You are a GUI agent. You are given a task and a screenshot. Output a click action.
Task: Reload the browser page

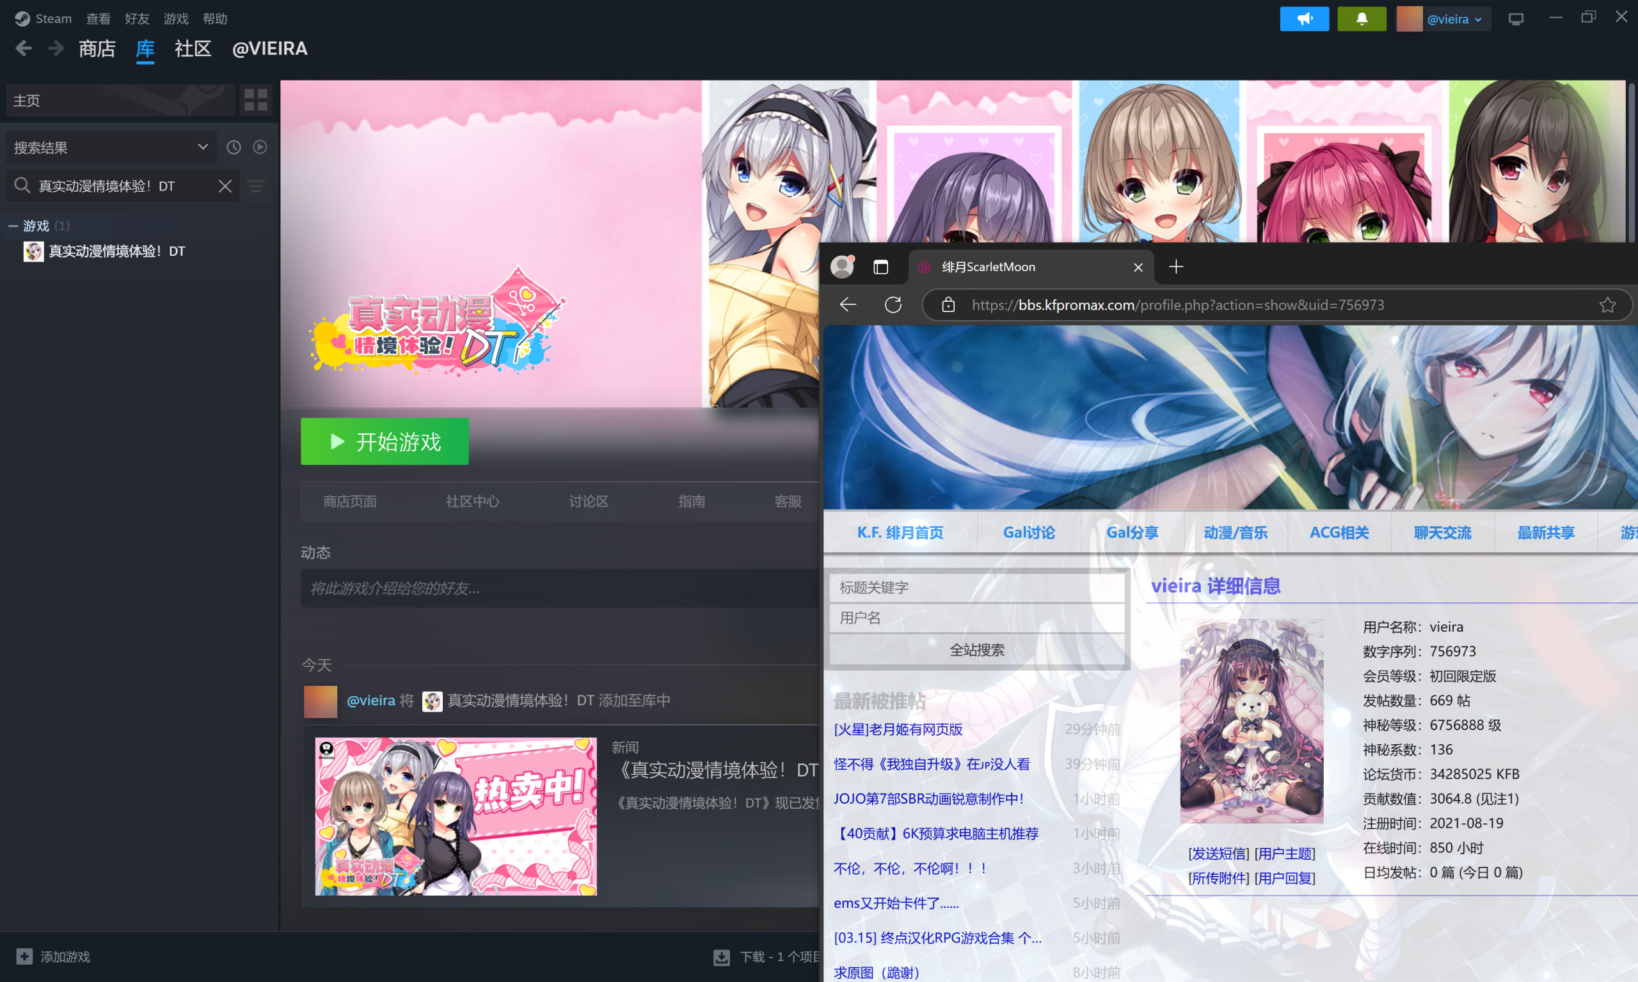tap(893, 304)
